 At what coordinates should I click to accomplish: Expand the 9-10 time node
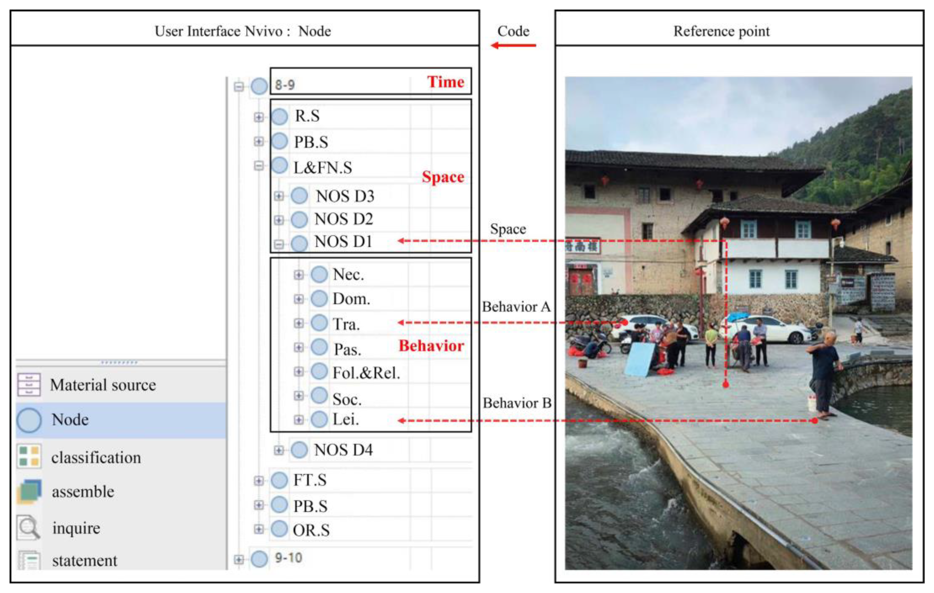coord(239,559)
